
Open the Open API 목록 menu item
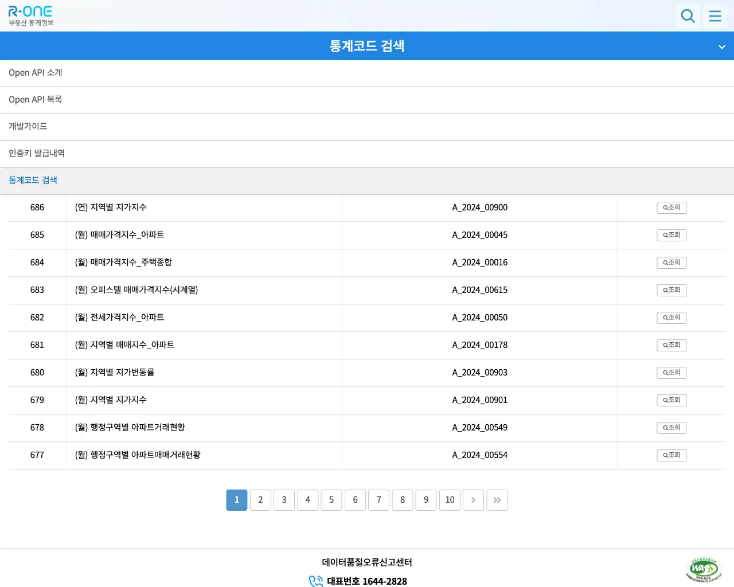(367, 100)
